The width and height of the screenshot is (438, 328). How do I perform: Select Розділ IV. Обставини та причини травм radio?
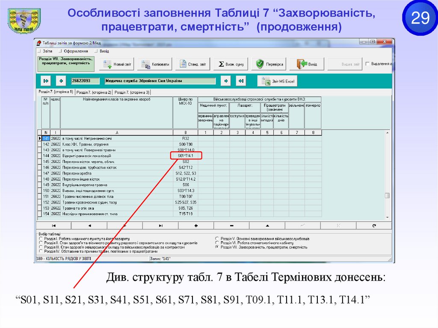click(41, 251)
